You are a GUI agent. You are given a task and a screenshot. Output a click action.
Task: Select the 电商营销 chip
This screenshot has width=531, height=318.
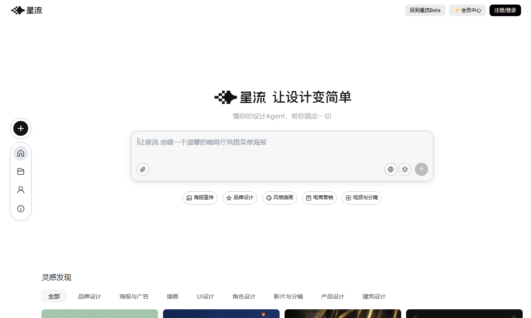pyautogui.click(x=319, y=198)
